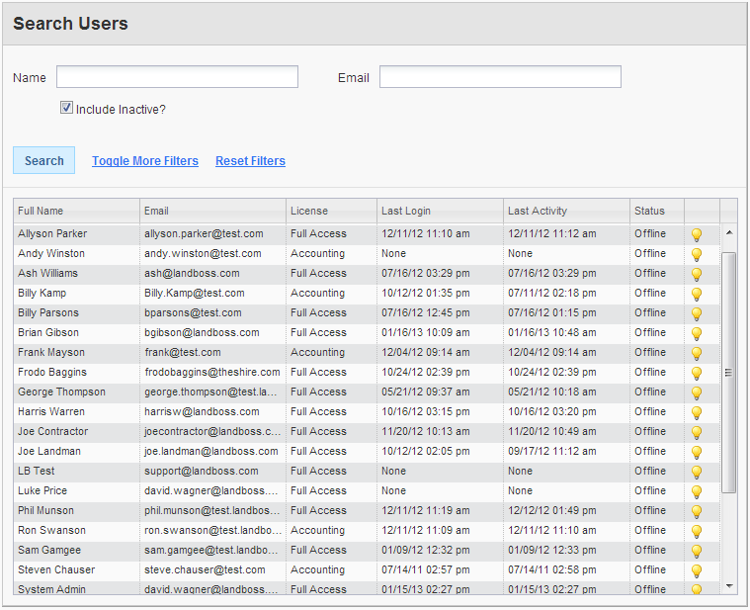
Task: Click lightbulb icon for Andy Winston
Action: pyautogui.click(x=696, y=255)
